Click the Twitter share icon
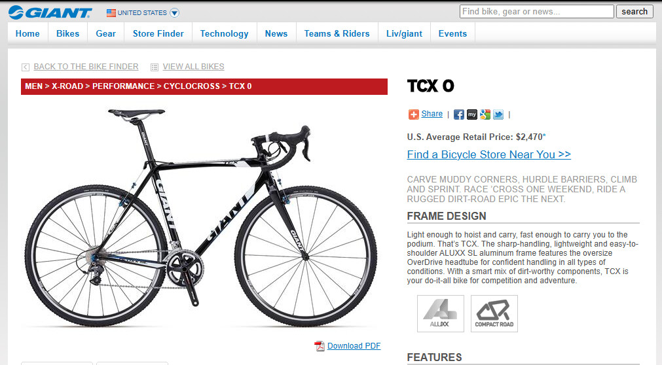The image size is (662, 365). point(498,114)
